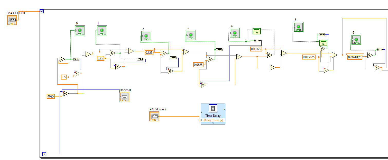Click the For Loop N count terminal

point(42,11)
